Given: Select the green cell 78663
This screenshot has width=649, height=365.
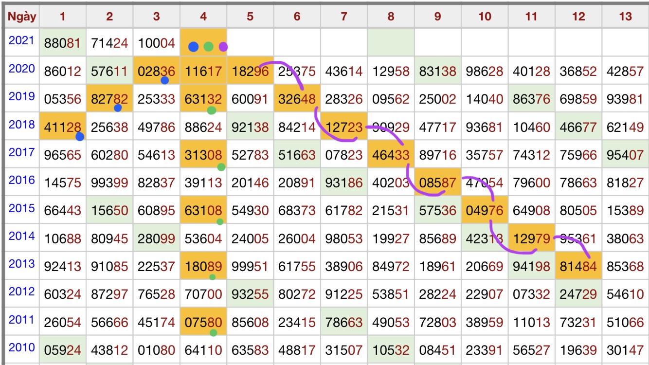Looking at the screenshot, I should point(344,322).
